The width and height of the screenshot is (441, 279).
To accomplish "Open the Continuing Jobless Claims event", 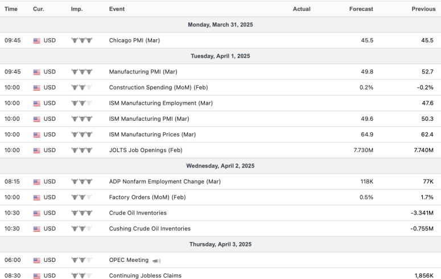I will 146,276.
